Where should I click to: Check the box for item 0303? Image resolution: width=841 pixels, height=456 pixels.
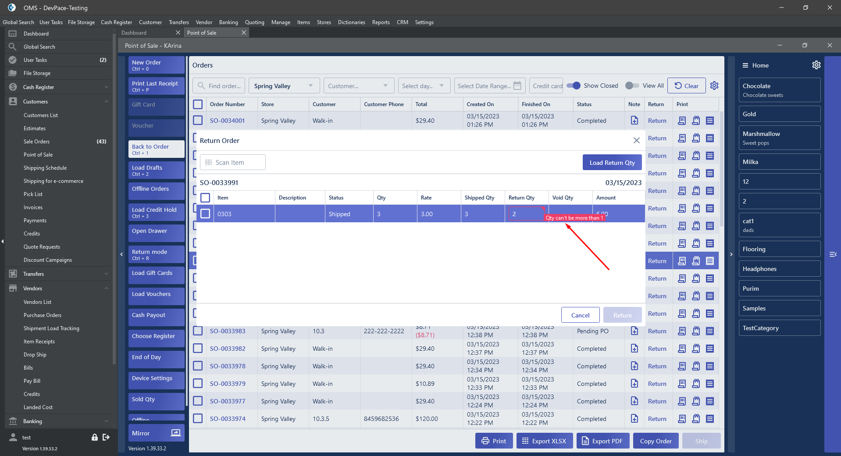[205, 214]
